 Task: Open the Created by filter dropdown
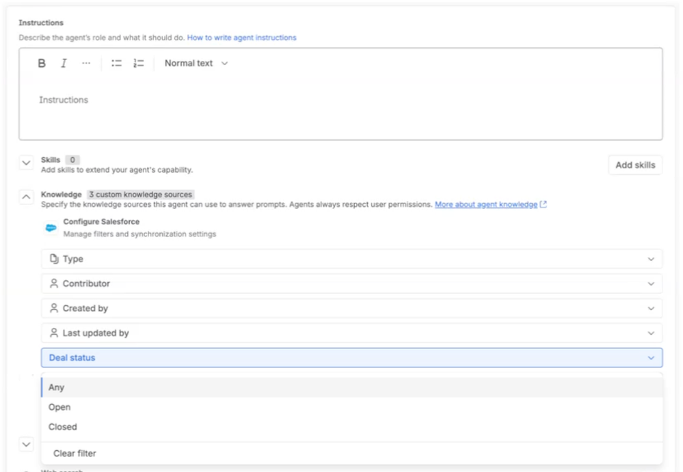[352, 309]
